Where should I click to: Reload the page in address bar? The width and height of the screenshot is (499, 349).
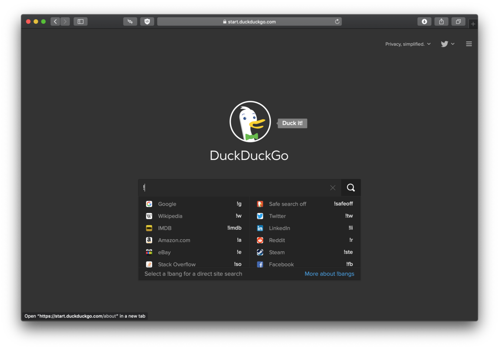click(337, 22)
